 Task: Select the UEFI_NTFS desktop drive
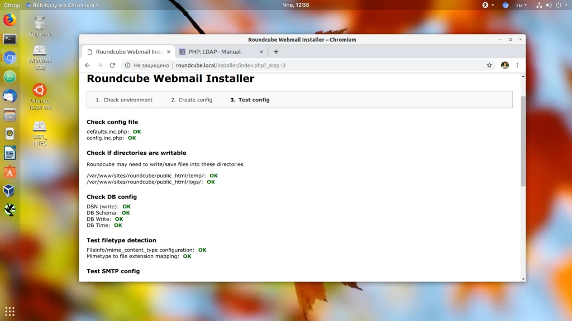coord(40,134)
